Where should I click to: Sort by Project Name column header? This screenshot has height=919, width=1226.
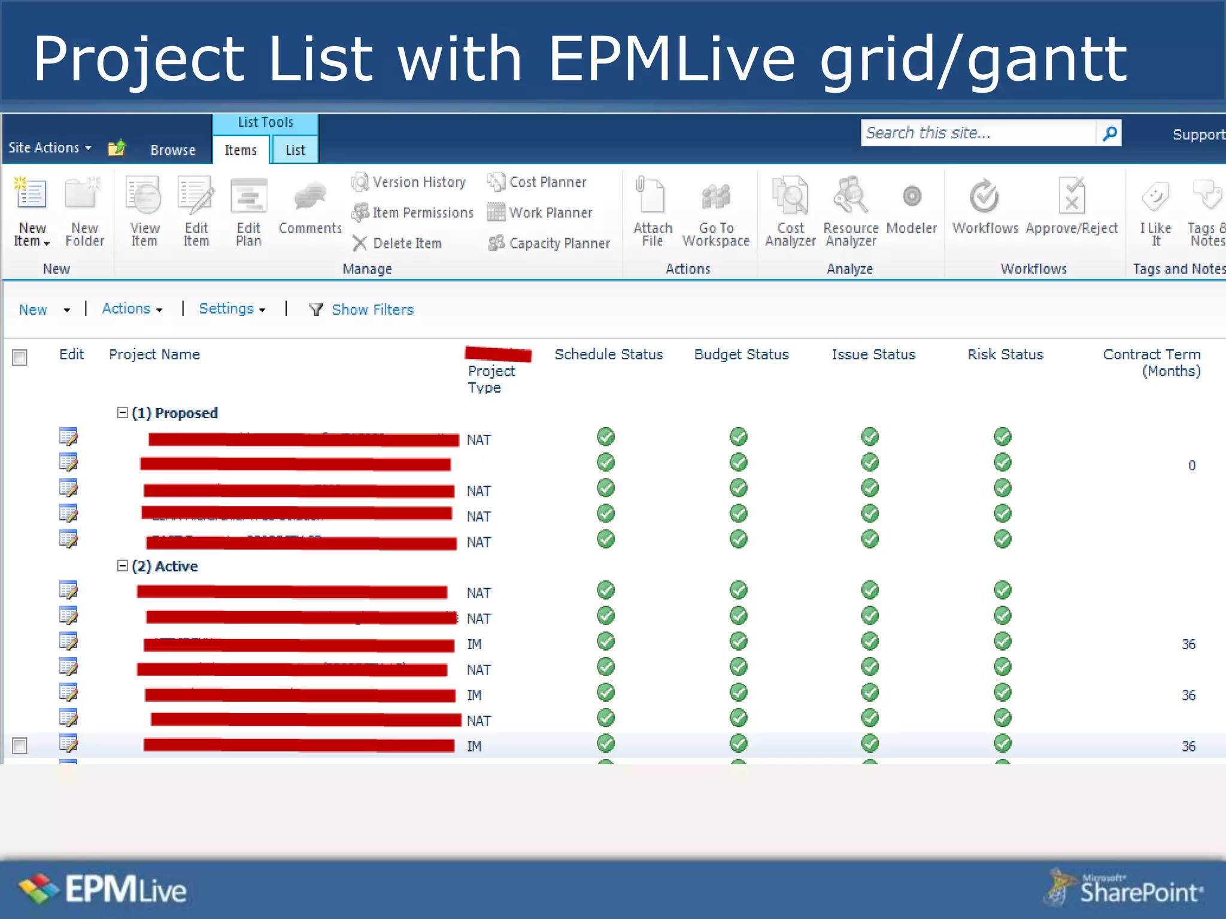(154, 354)
